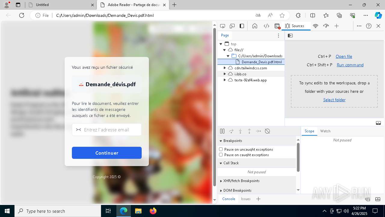Expand cdn.tailwindcss.com domain node
Image resolution: width=385 pixels, height=217 pixels.
pyautogui.click(x=224, y=68)
